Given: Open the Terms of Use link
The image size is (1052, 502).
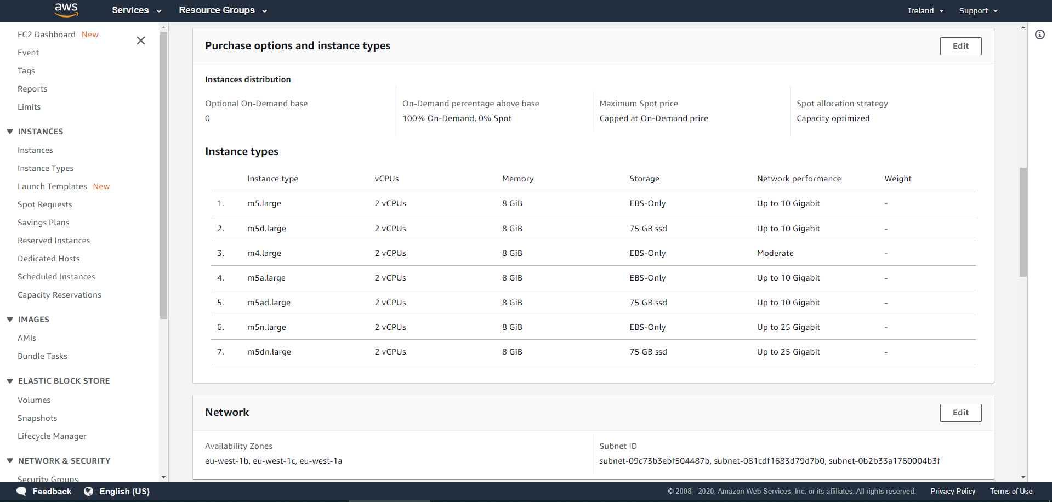Looking at the screenshot, I should pyautogui.click(x=1011, y=492).
